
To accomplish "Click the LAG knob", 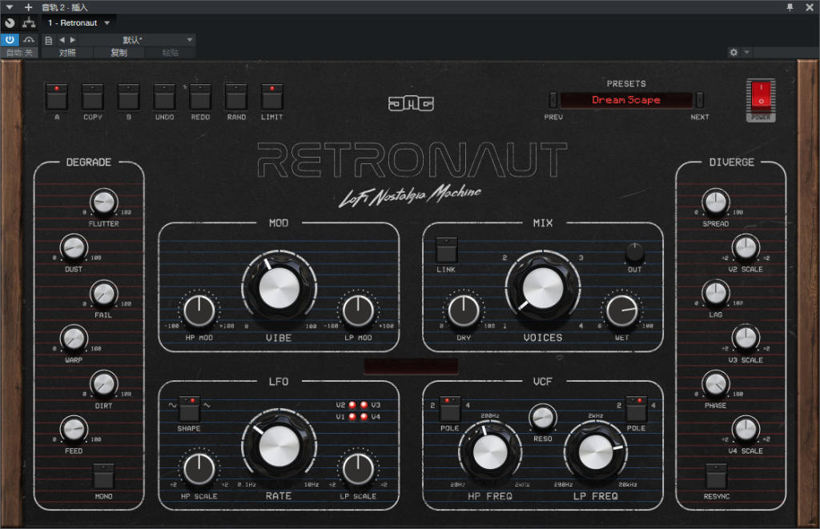I will point(715,293).
